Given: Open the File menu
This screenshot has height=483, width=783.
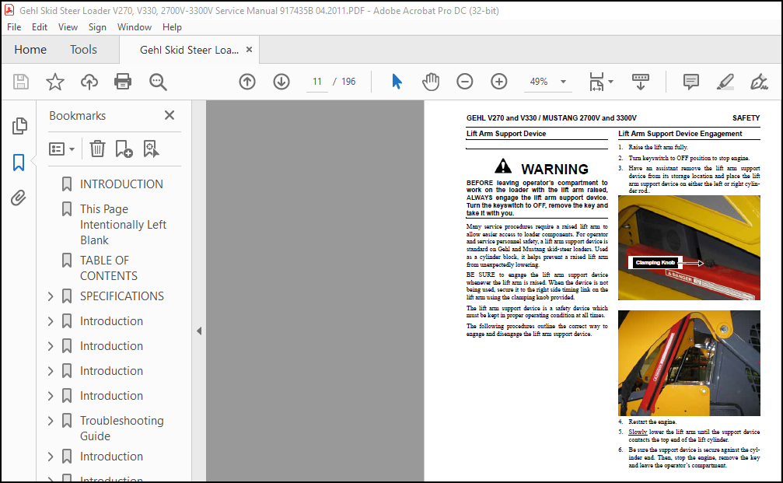Looking at the screenshot, I should [14, 27].
